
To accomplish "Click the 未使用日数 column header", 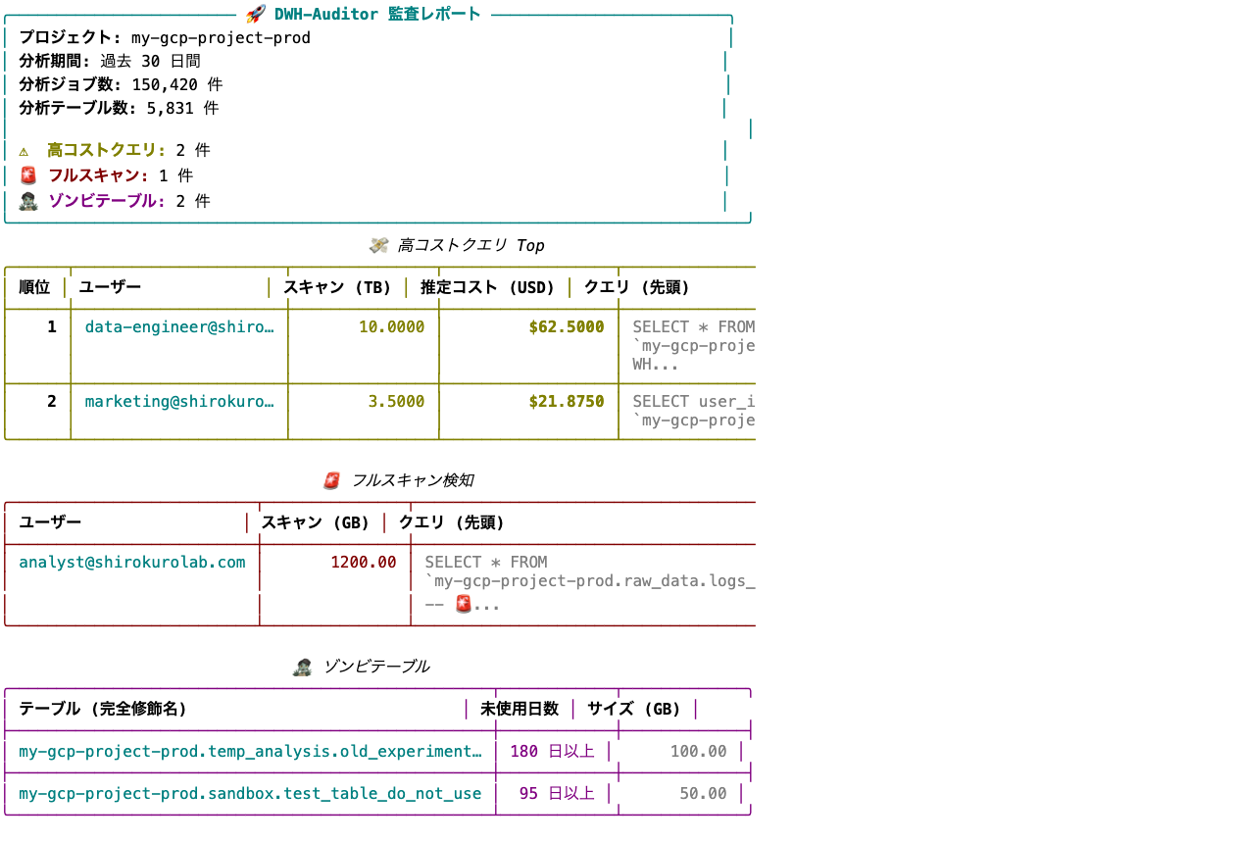I will click(x=520, y=709).
